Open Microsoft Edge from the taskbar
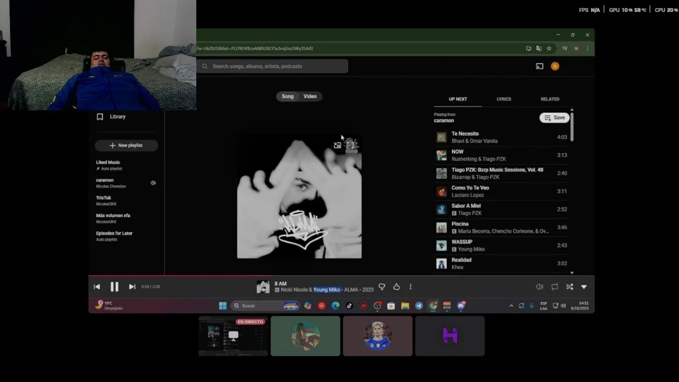This screenshot has height=382, width=679. coord(335,306)
